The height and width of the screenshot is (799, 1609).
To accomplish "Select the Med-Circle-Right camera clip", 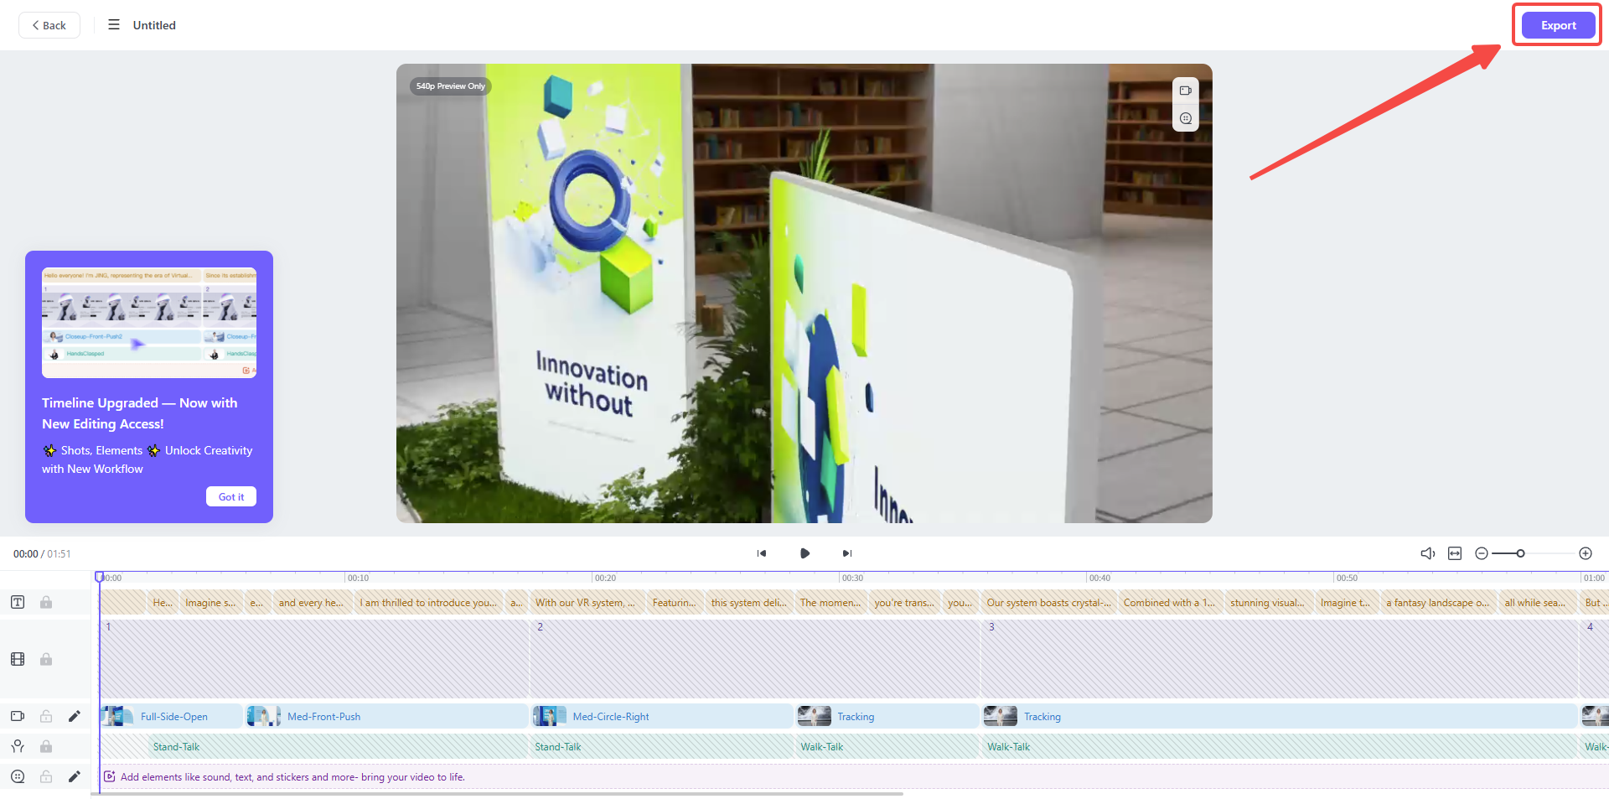I will [662, 716].
